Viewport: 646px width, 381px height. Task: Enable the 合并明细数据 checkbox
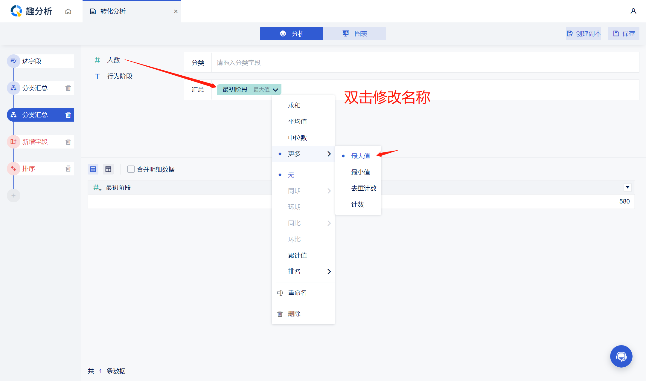(x=131, y=169)
